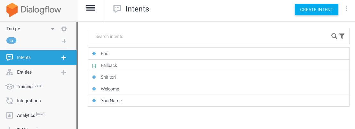The width and height of the screenshot is (355, 129).
Task: Click the Dialogflow logo
Action: click(x=34, y=10)
